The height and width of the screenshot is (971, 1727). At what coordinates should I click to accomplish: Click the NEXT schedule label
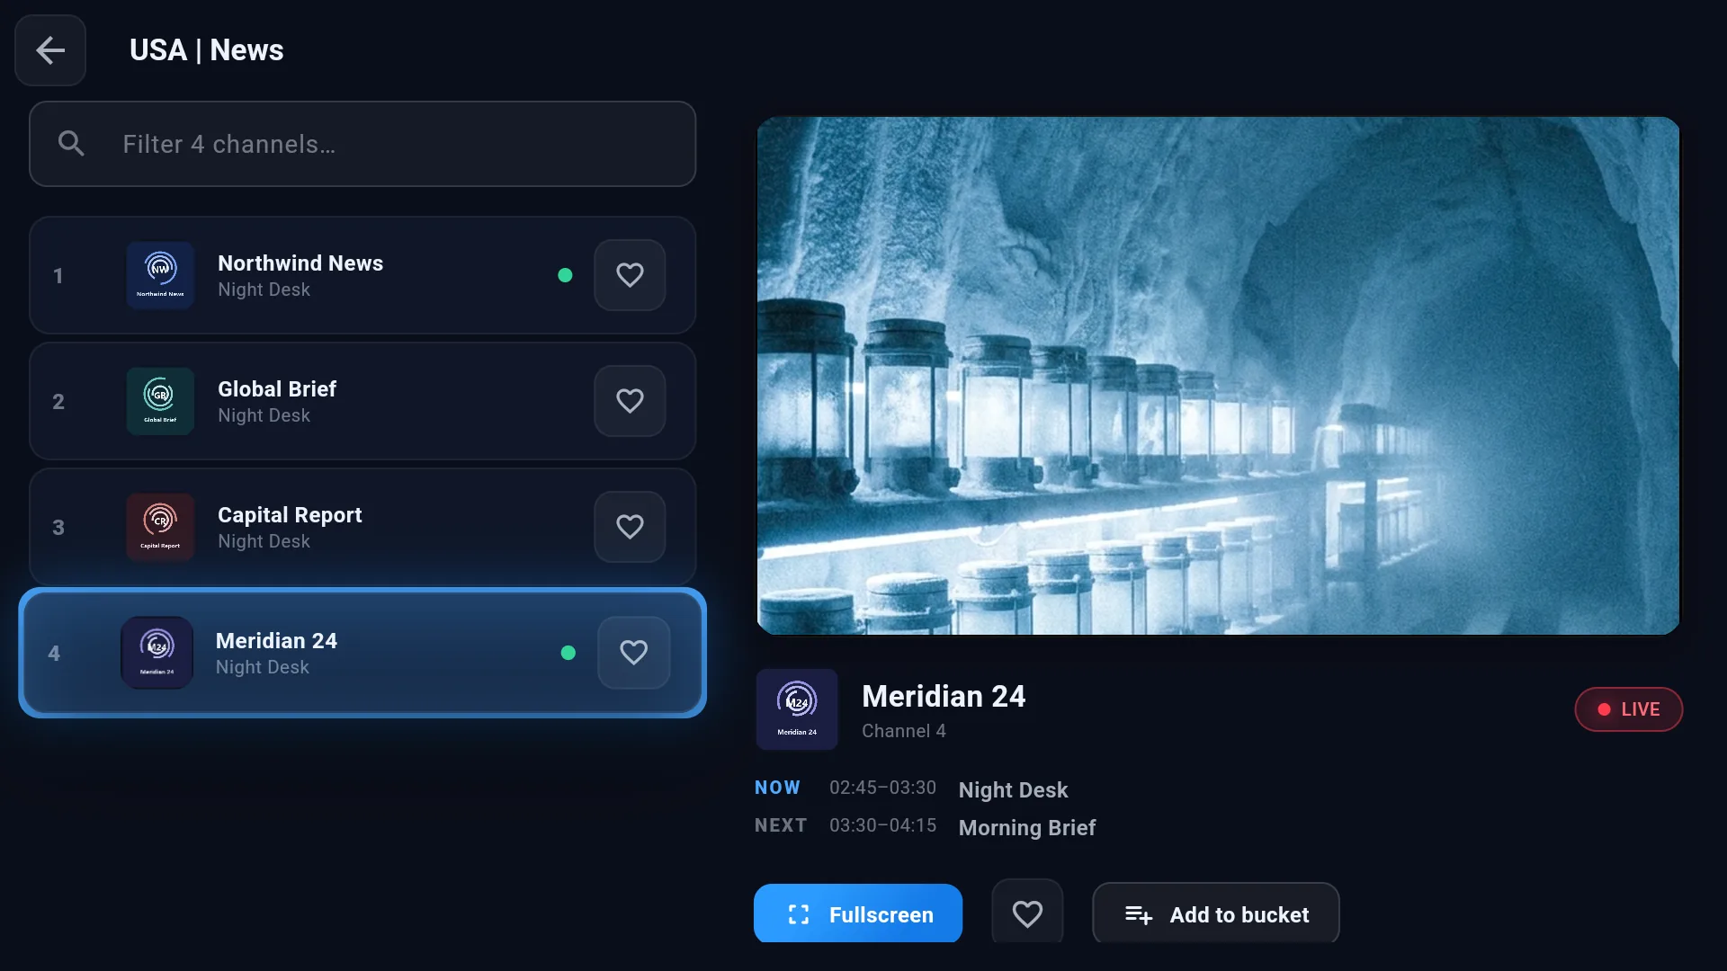coord(781,825)
